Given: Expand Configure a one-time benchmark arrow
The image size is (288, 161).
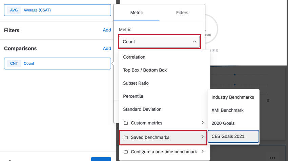Looking at the screenshot, I should (x=203, y=152).
